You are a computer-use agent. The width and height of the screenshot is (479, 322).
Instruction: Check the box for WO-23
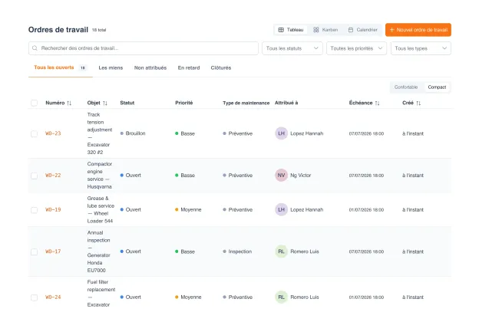pos(35,133)
